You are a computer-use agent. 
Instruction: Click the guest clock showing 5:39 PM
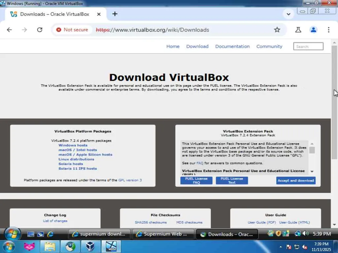click(321, 234)
